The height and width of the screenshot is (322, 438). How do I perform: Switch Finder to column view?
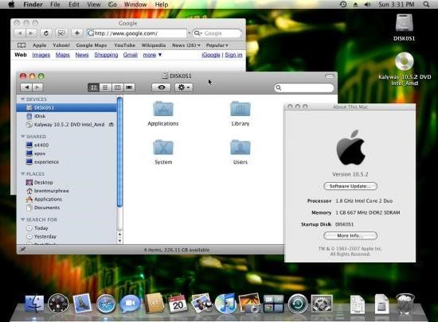point(117,87)
